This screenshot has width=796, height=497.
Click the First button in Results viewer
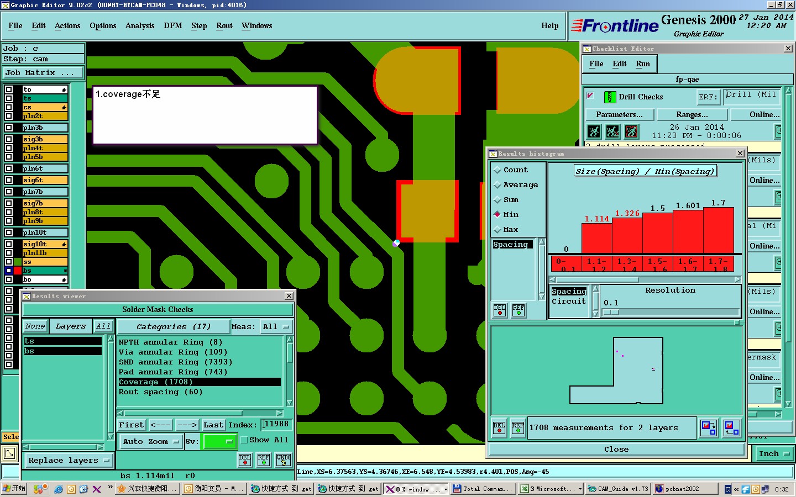pyautogui.click(x=132, y=425)
